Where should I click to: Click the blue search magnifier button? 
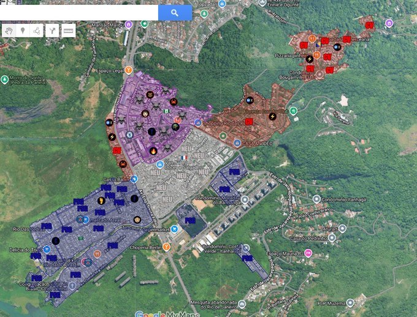(x=175, y=12)
